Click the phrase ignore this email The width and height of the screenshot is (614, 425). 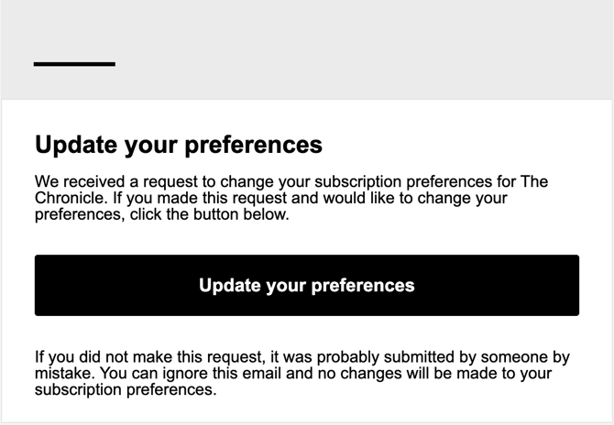pos(222,374)
